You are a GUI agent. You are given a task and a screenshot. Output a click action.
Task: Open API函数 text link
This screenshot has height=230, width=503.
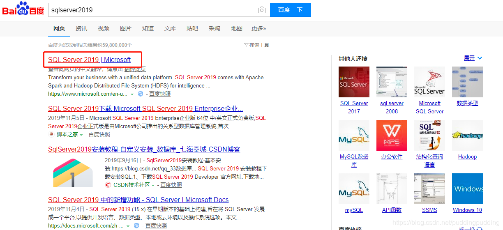click(x=392, y=210)
